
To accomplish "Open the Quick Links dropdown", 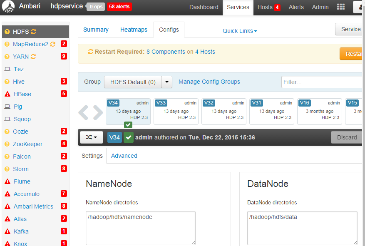I will 240,31.
